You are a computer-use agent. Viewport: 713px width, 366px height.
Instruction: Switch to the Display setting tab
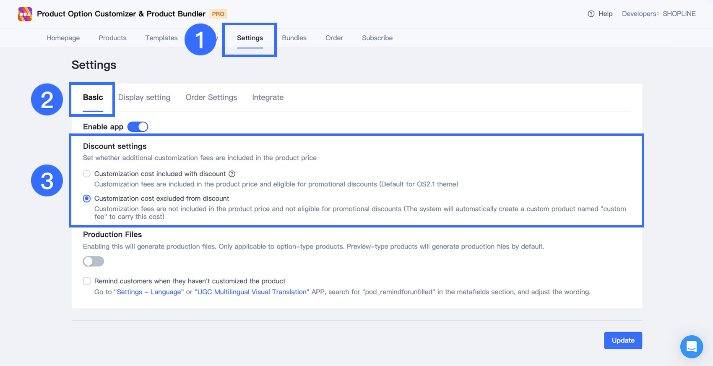coord(144,97)
